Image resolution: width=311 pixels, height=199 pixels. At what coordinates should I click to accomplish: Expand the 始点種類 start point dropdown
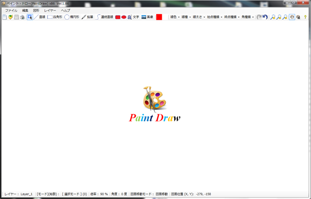pos(215,17)
